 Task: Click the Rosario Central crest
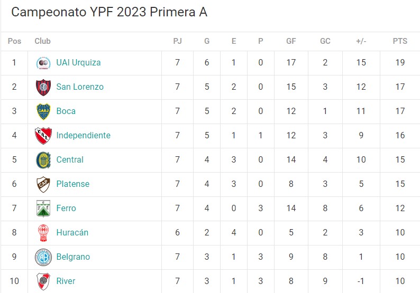click(x=43, y=160)
